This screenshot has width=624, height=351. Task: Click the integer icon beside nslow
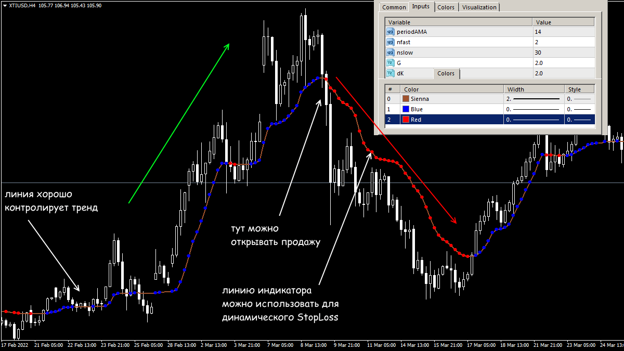click(390, 53)
